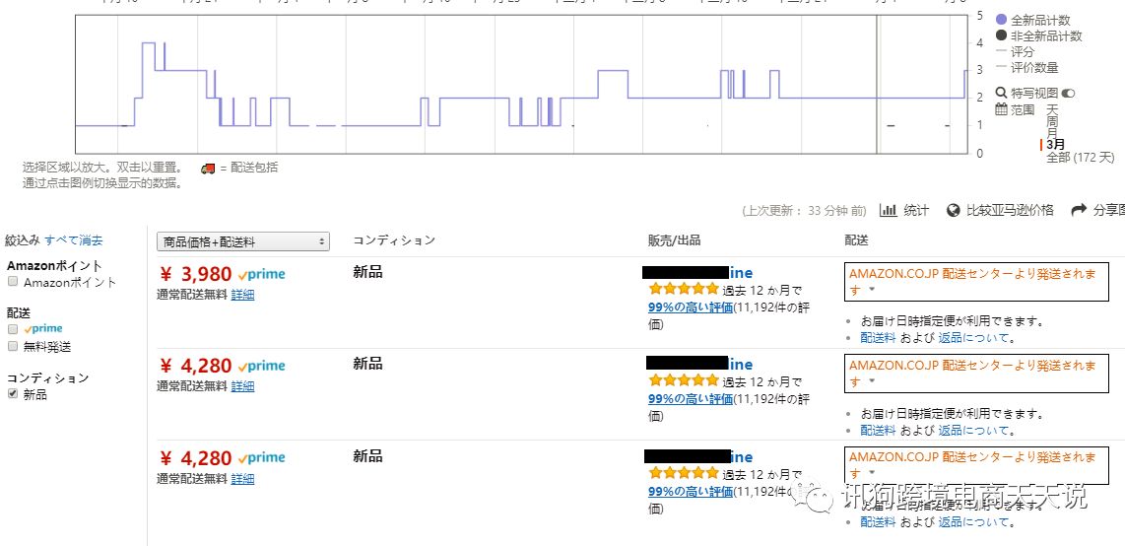Click the five-star rating of first seller
Screen dimensions: 1125x546
click(683, 289)
